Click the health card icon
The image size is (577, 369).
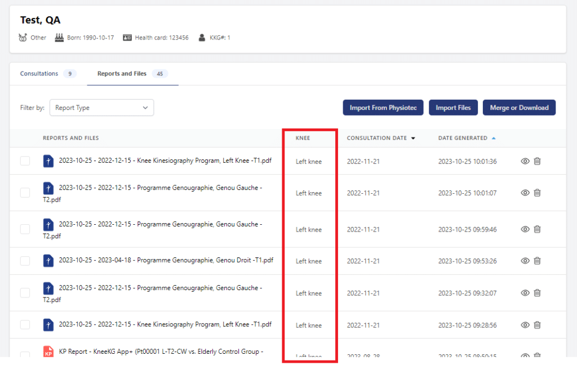[127, 38]
